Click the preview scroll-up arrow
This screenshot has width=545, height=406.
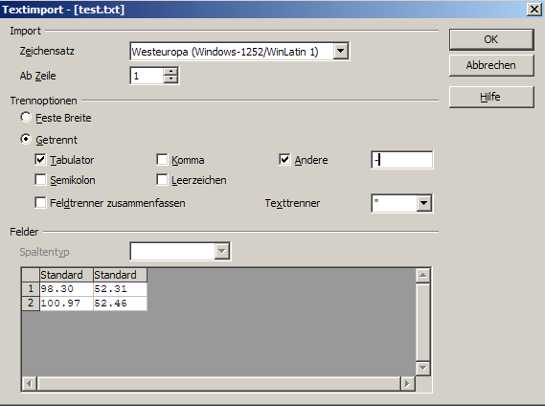pos(423,276)
